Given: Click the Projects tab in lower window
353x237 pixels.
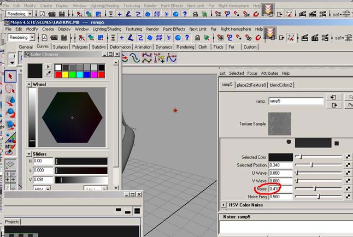Looking at the screenshot, I should [x=12, y=222].
